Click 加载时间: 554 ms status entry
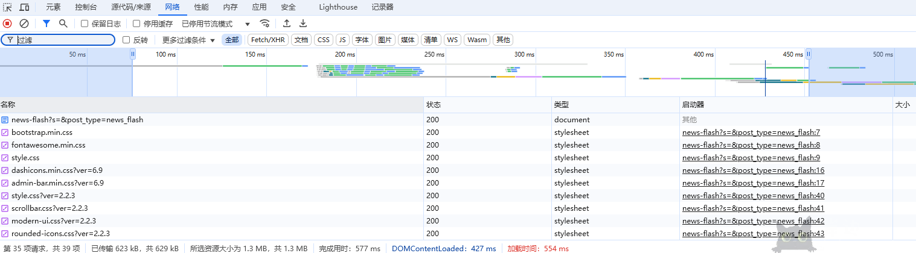The image size is (916, 253). pos(538,248)
